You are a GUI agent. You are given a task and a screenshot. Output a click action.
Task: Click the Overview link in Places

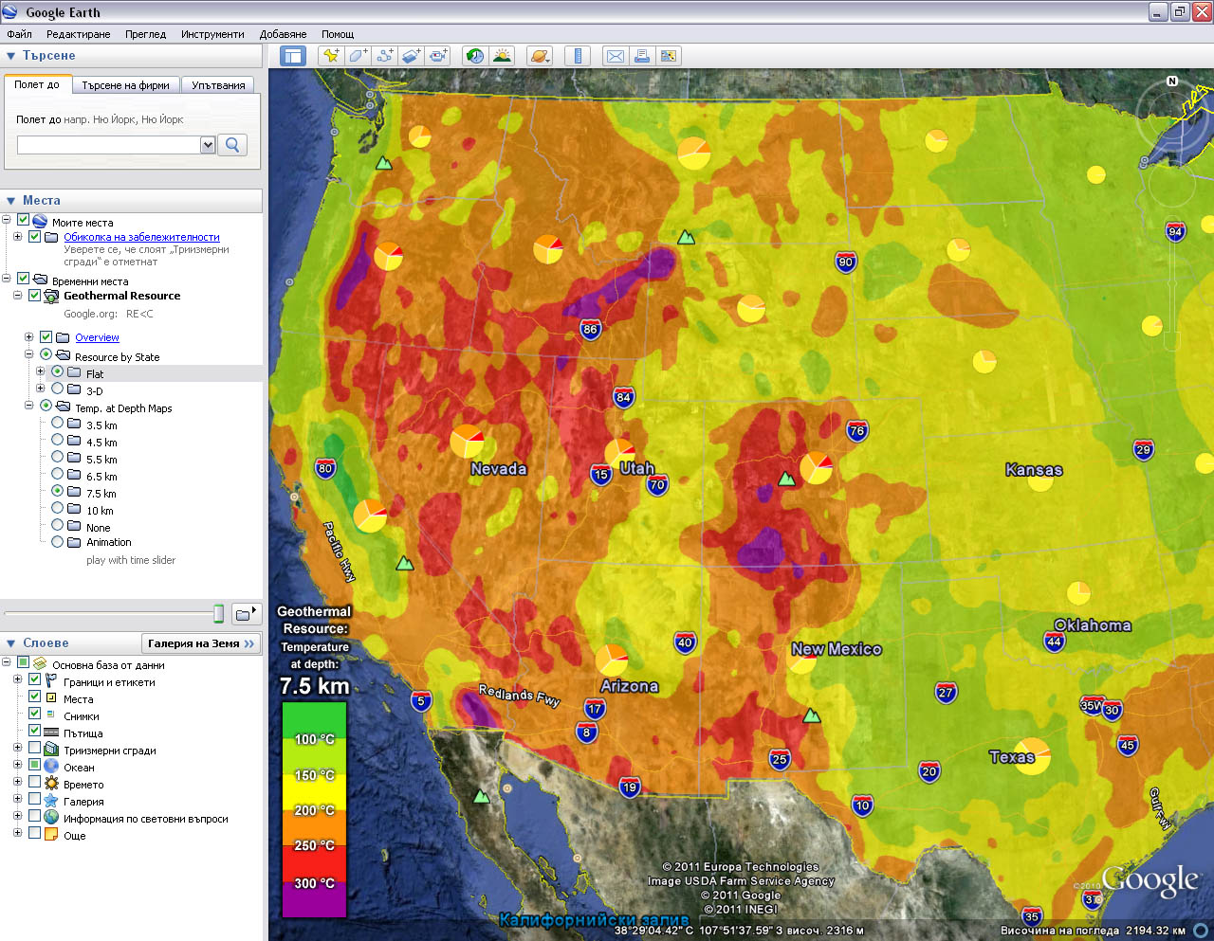[x=97, y=337]
